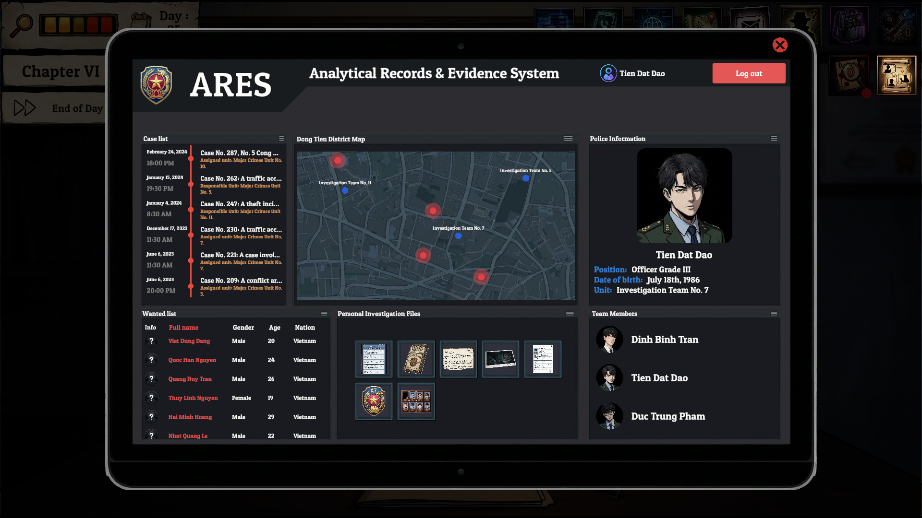Open Team Members panel menu icon
The height and width of the screenshot is (518, 922).
click(x=774, y=314)
